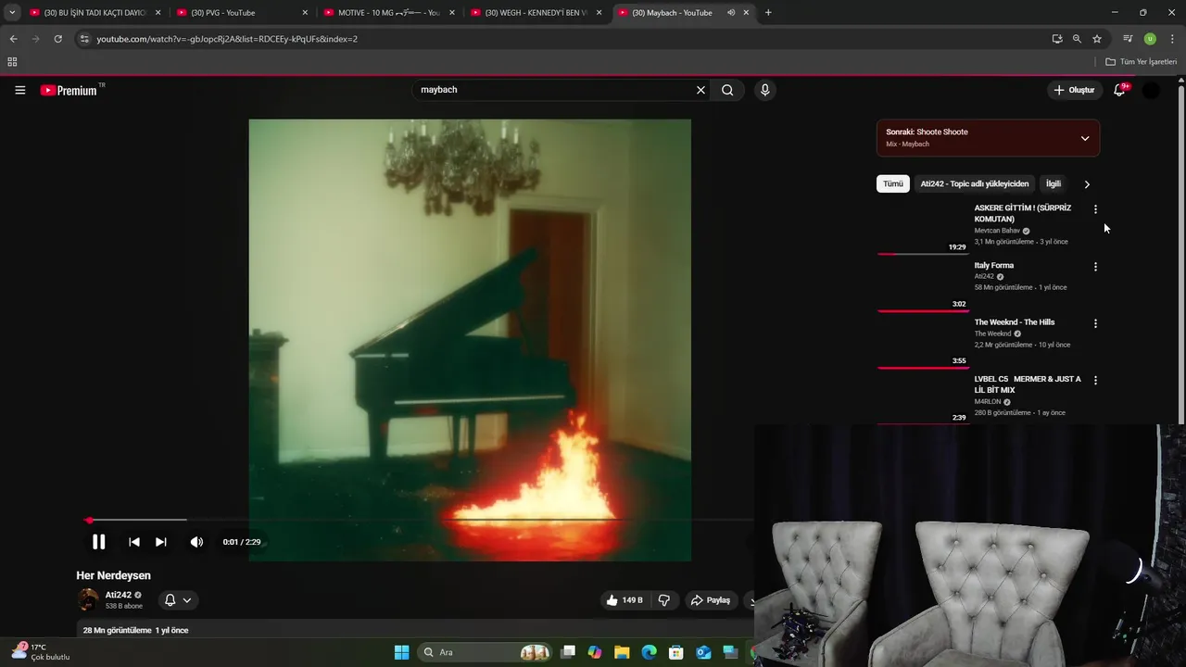Go back in browser history
The image size is (1186, 667).
click(13, 39)
